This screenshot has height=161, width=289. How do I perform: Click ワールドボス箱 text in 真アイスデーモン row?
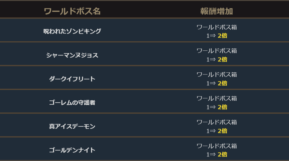217,122
